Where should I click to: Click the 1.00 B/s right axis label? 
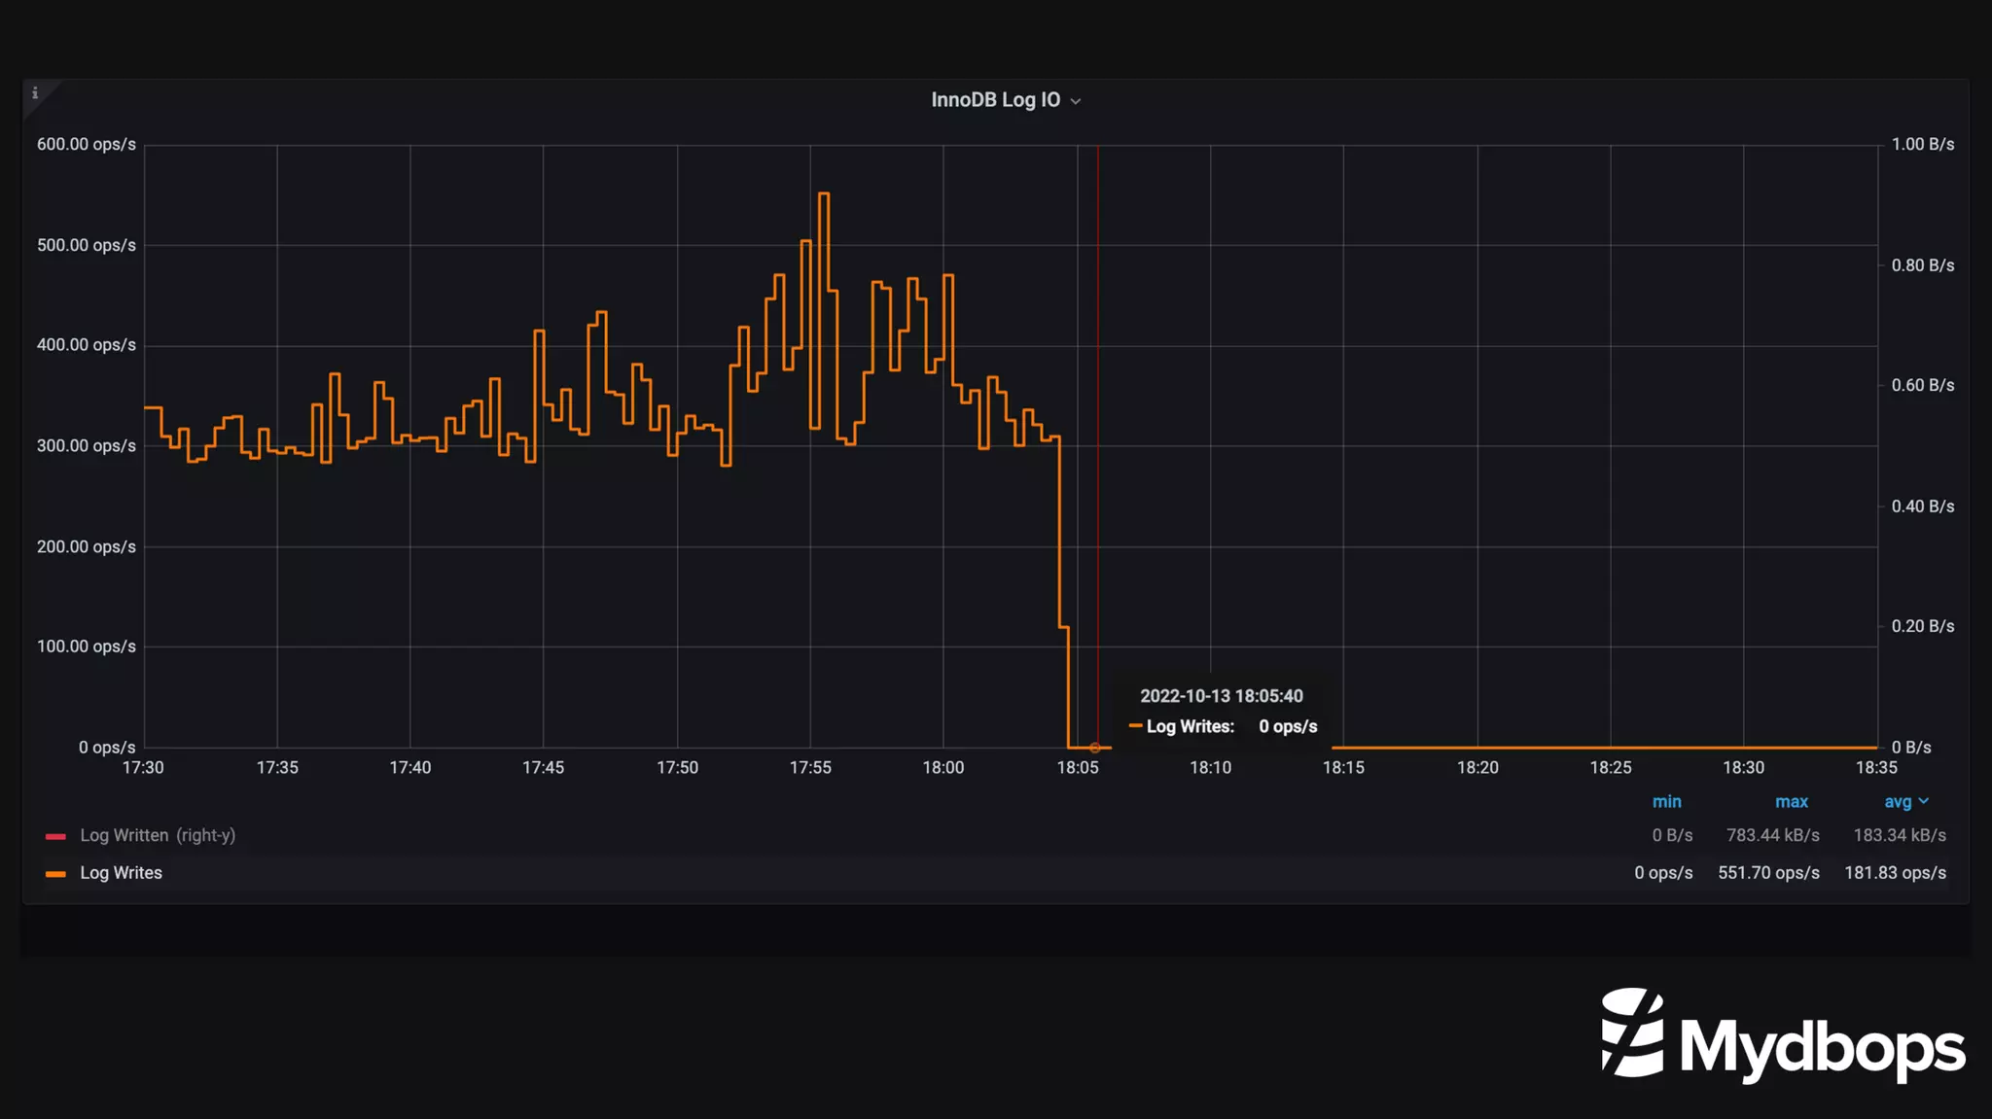click(x=1922, y=145)
